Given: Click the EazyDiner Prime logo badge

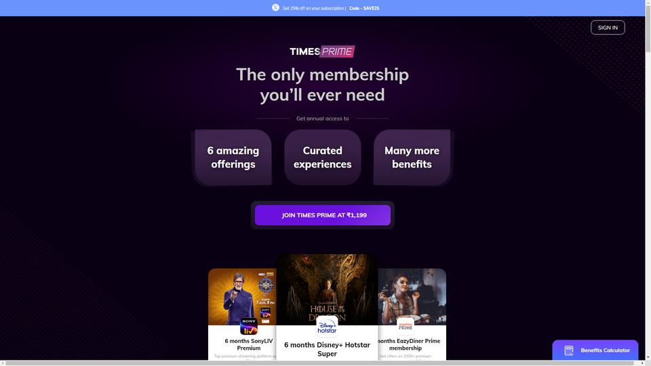Looking at the screenshot, I should (x=406, y=326).
